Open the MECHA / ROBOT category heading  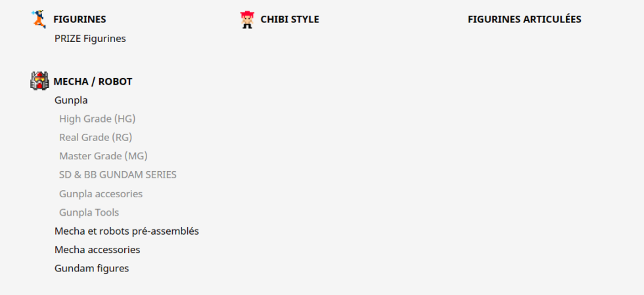93,82
